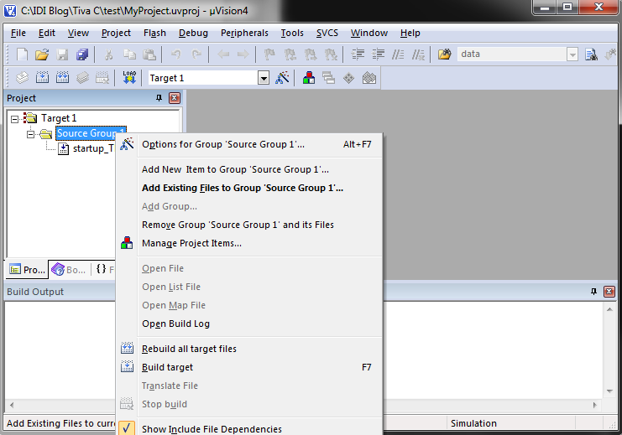Viewport: 622px width, 435px height.
Task: Open Target Options magic wand icon
Action: pyautogui.click(x=282, y=77)
